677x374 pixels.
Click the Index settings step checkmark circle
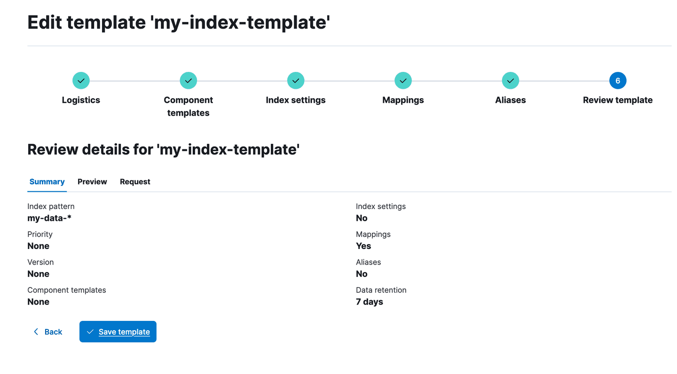296,81
